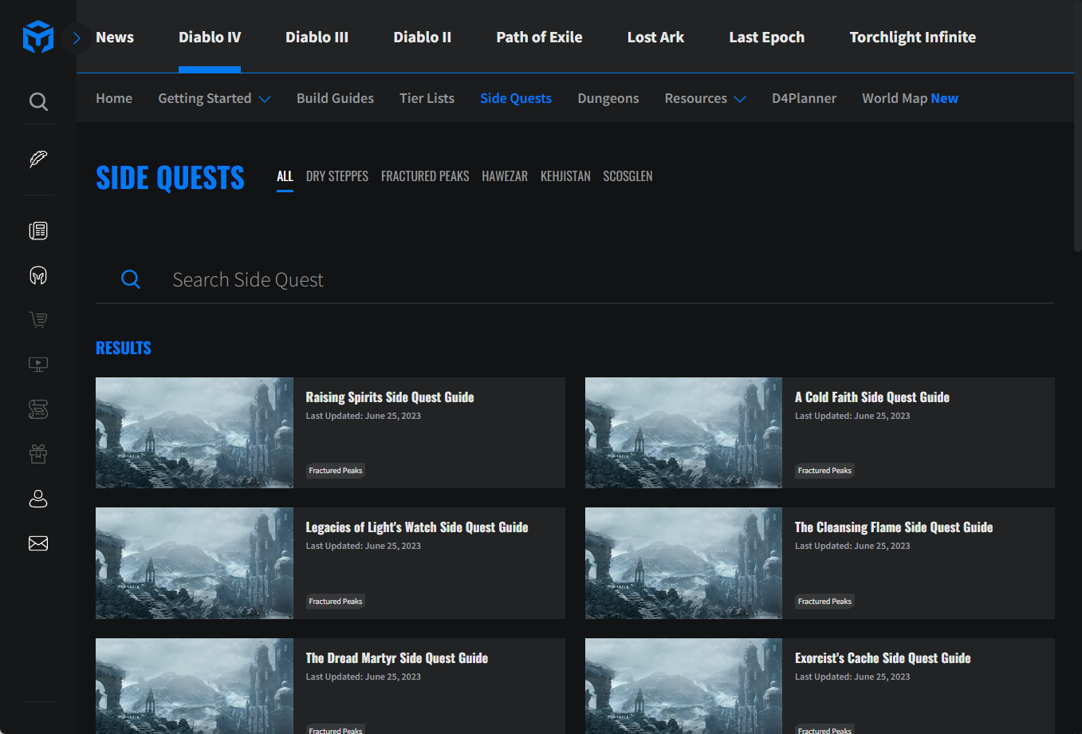The height and width of the screenshot is (734, 1082).
Task: Open A Cold Faith Side Quest Guide
Action: tap(872, 397)
